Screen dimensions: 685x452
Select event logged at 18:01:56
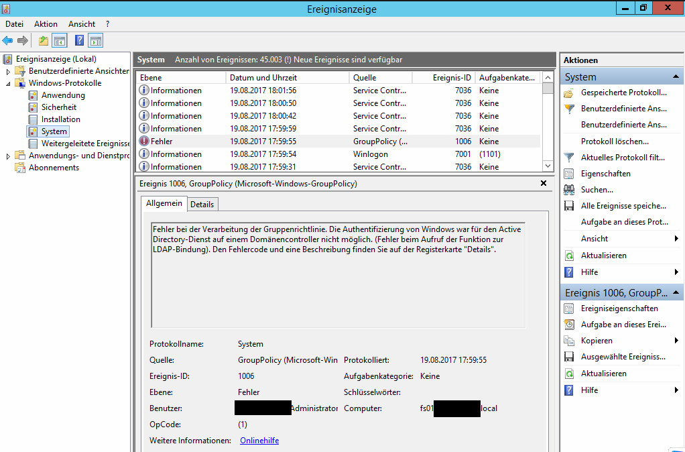click(338, 91)
